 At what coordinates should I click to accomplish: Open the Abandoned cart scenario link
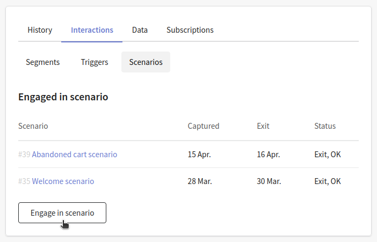(75, 155)
